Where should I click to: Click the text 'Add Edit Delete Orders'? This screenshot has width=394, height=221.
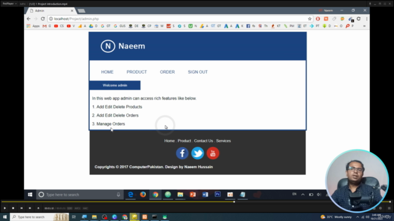118,115
